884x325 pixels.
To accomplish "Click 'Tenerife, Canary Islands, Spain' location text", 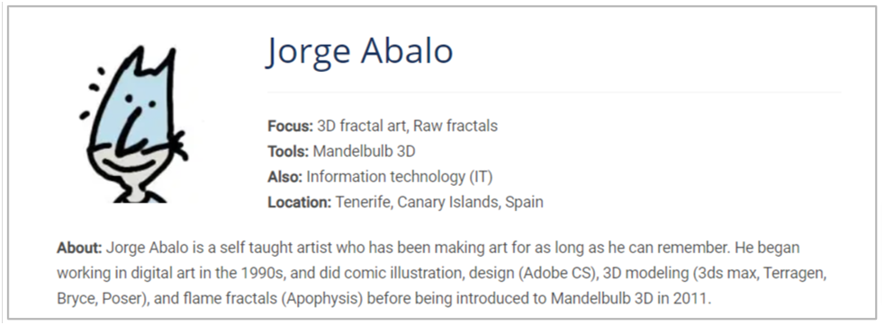I will coord(439,202).
